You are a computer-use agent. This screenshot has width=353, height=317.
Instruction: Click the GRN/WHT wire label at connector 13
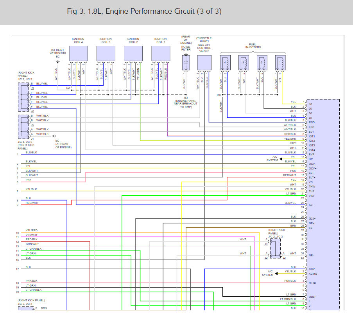(32, 244)
